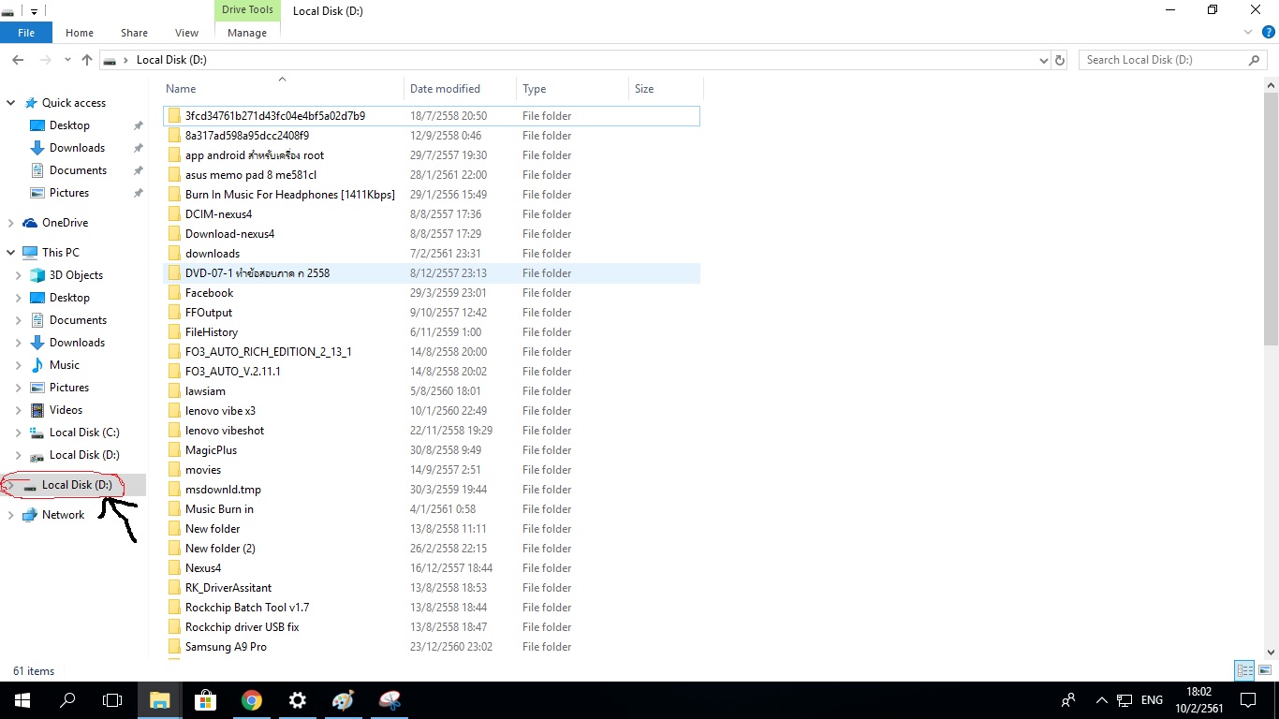Open Pictures under This PC
Viewport: 1279px width, 719px height.
(69, 388)
